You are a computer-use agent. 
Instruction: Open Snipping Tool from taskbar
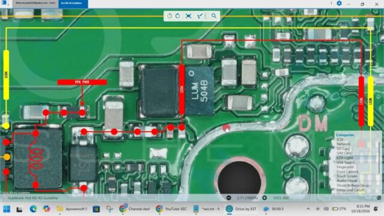(x=109, y=209)
